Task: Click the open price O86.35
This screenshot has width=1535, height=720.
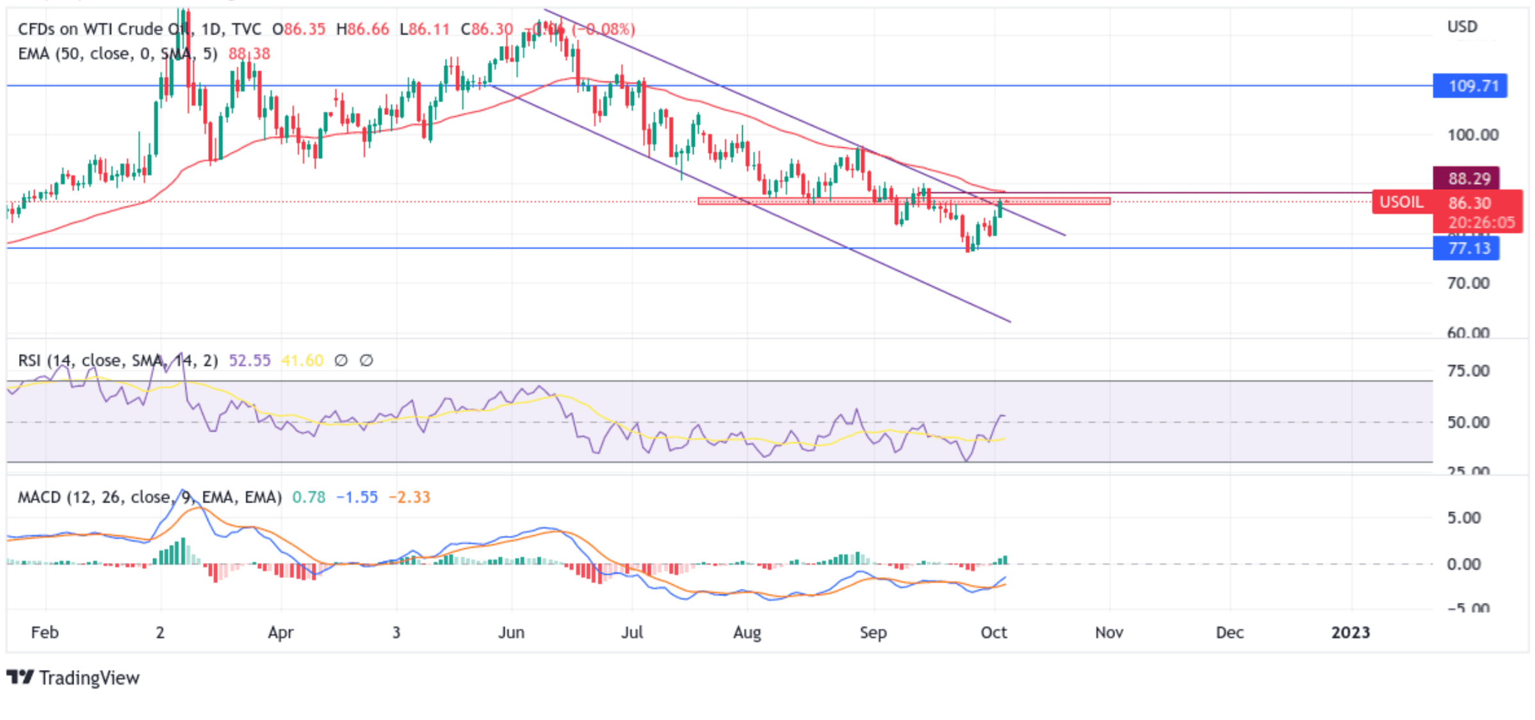Action: 298,29
